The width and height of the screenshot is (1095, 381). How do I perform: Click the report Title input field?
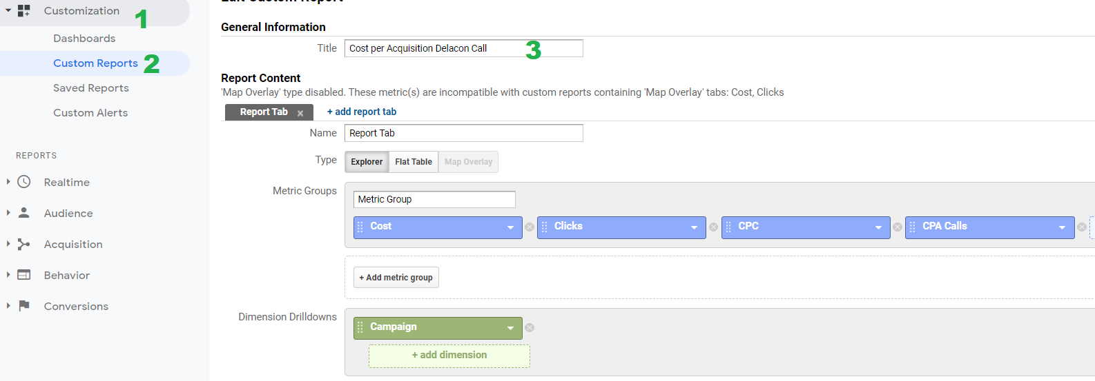pos(464,48)
